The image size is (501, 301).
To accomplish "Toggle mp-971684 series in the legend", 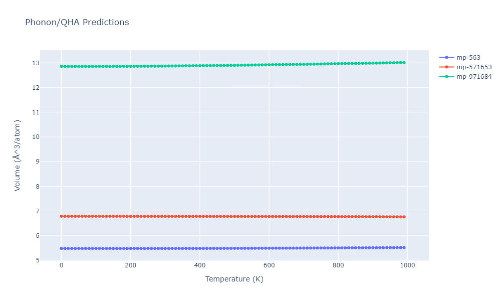I will (470, 76).
